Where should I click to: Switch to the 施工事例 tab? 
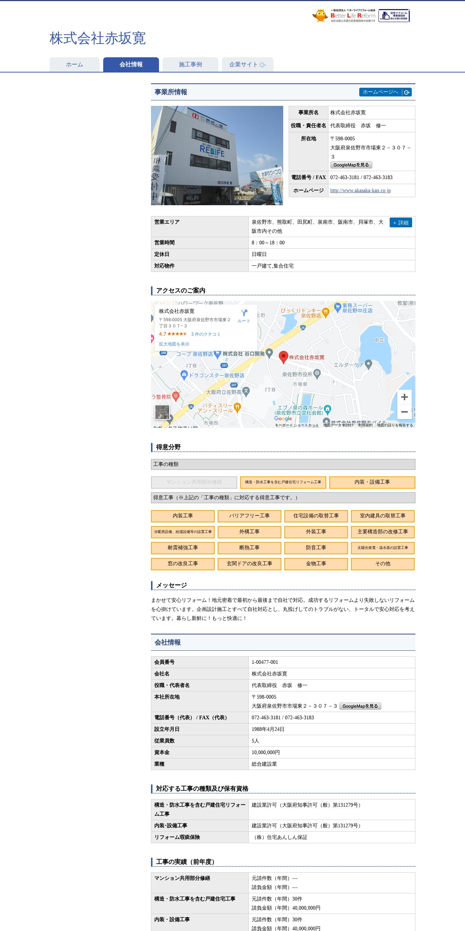click(x=190, y=65)
